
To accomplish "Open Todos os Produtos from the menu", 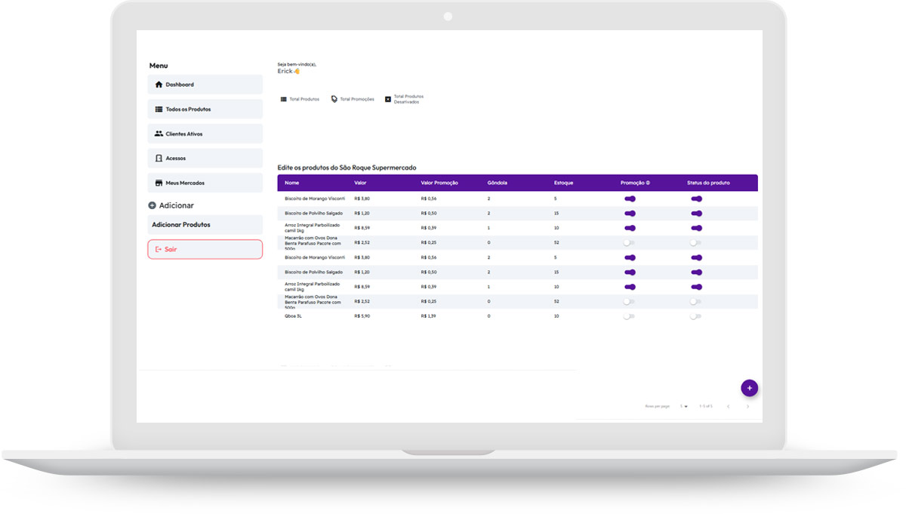I will pyautogui.click(x=205, y=109).
